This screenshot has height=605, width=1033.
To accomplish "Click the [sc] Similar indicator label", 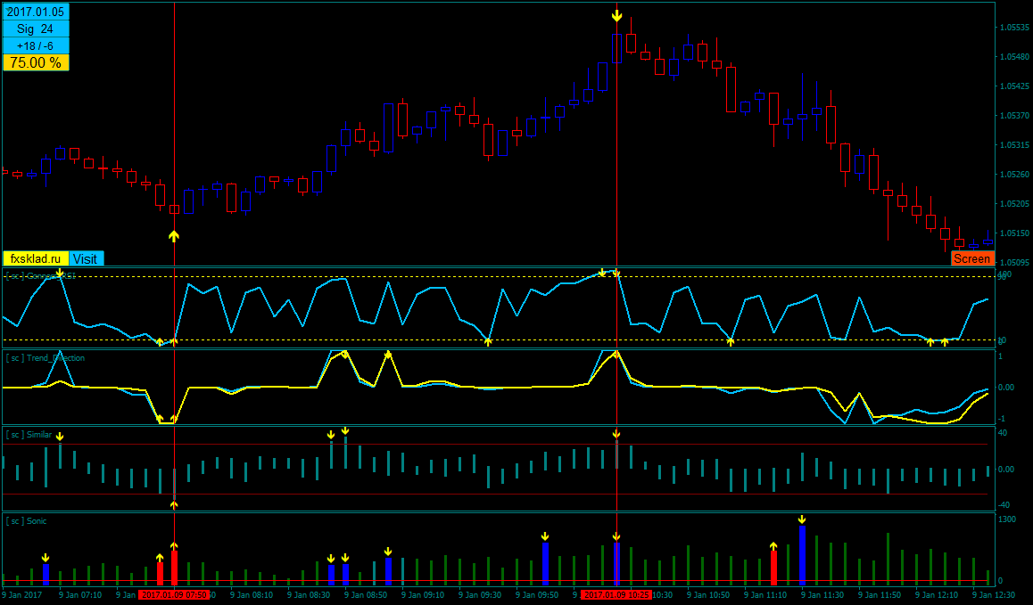I will [29, 435].
